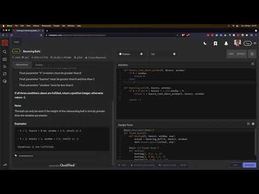Click the browser address bar

click(x=112, y=36)
